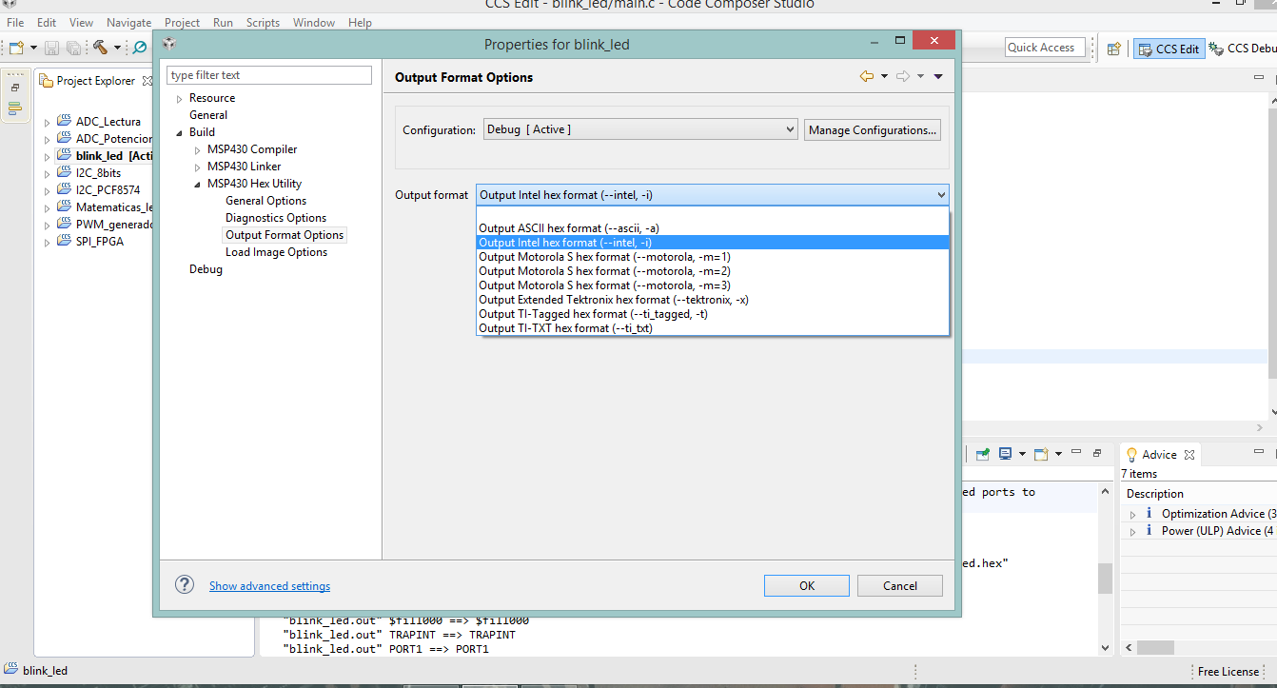Image resolution: width=1277 pixels, height=688 pixels.
Task: Click Manage Configurations button
Action: tap(873, 130)
